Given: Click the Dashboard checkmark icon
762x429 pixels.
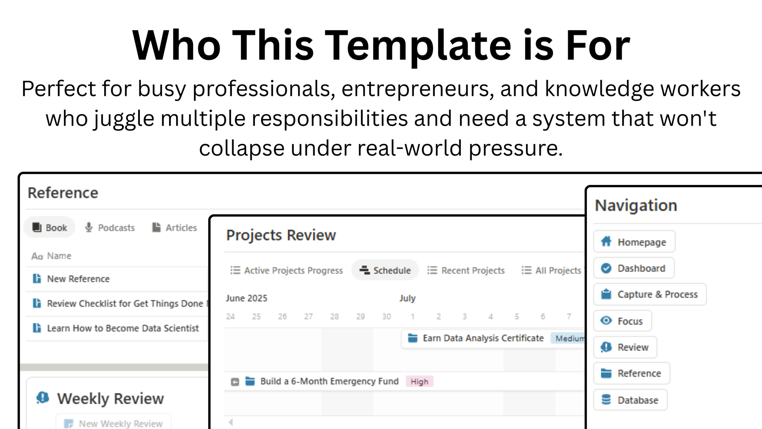Looking at the screenshot, I should 606,268.
